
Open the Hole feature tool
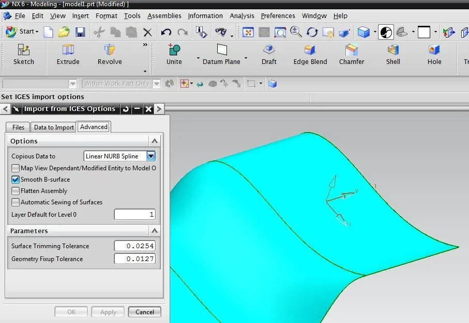pyautogui.click(x=434, y=51)
